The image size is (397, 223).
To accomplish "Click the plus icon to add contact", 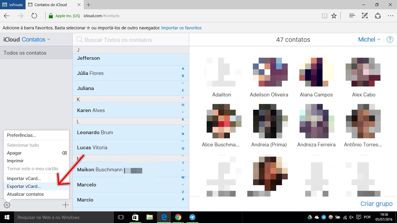I will (65, 205).
